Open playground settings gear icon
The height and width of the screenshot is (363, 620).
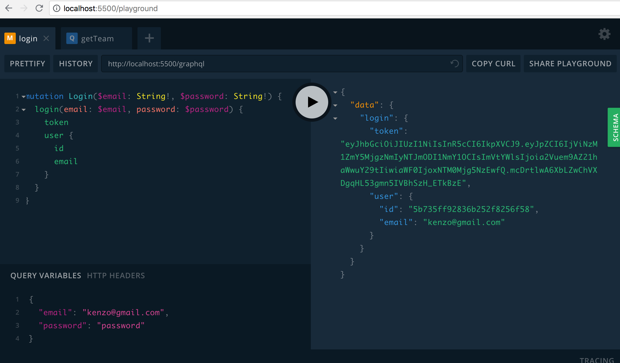[x=604, y=34]
